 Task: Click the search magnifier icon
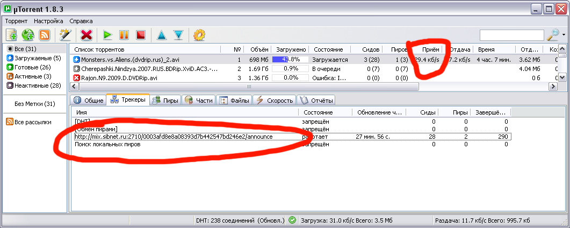coord(553,35)
